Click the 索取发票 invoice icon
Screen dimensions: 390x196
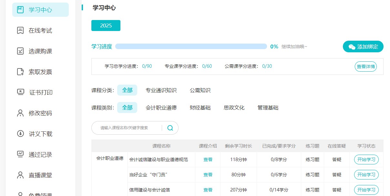(20, 71)
